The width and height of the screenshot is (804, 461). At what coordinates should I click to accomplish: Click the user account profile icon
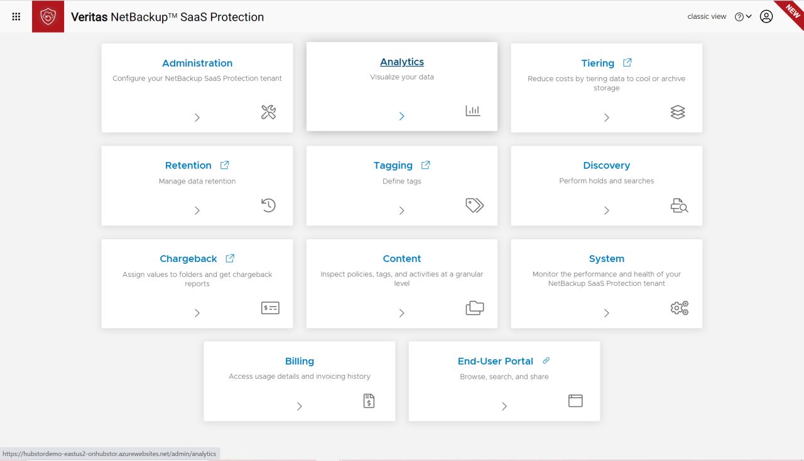pos(766,17)
